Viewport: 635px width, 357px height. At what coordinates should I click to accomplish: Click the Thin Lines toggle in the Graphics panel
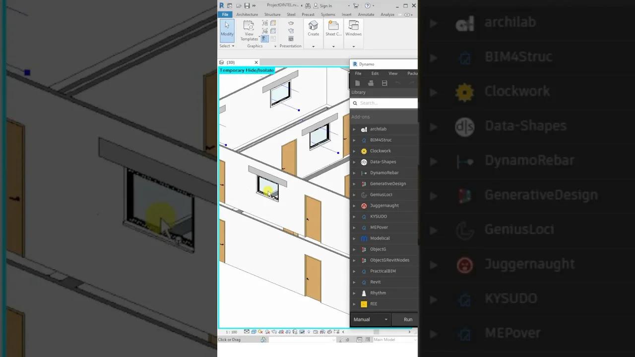[x=265, y=39]
